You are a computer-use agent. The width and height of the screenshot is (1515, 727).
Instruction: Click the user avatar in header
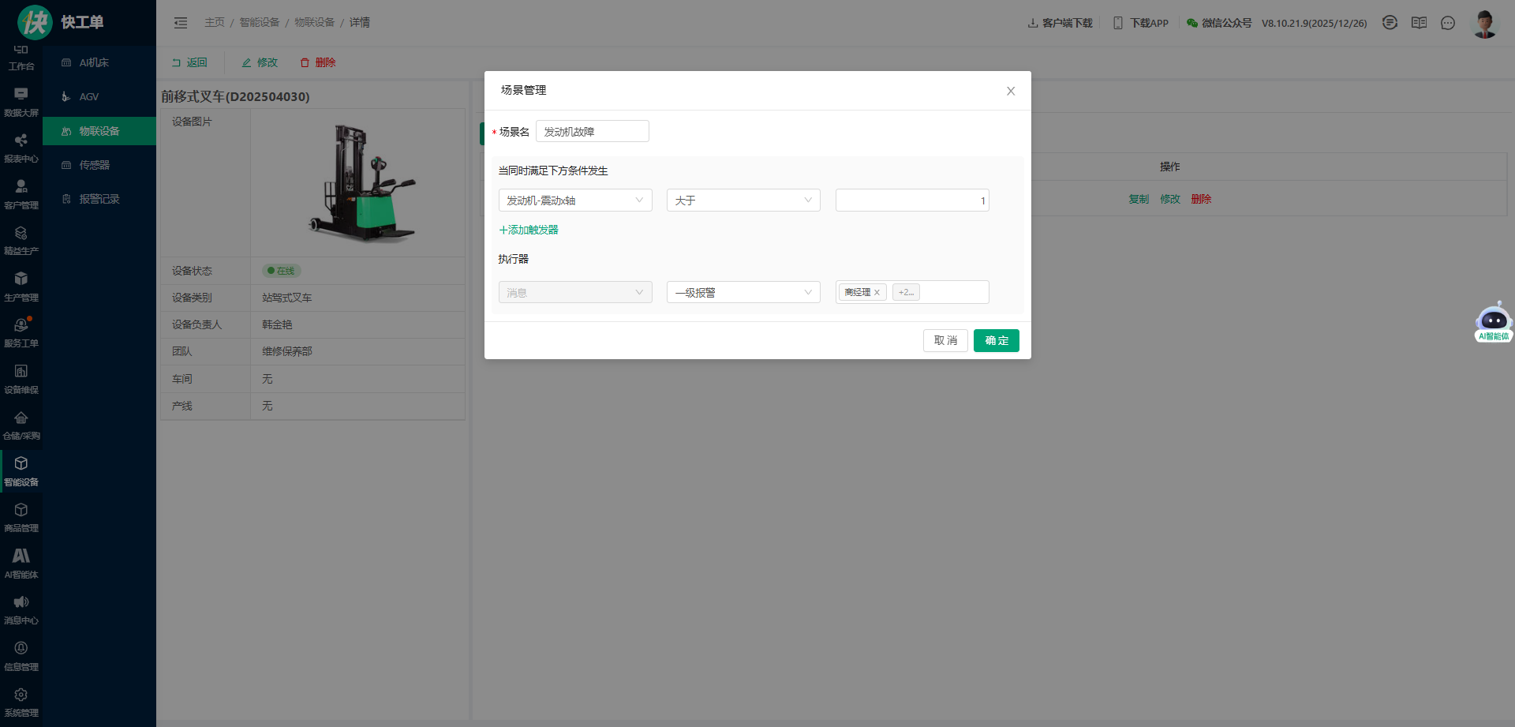click(1484, 23)
